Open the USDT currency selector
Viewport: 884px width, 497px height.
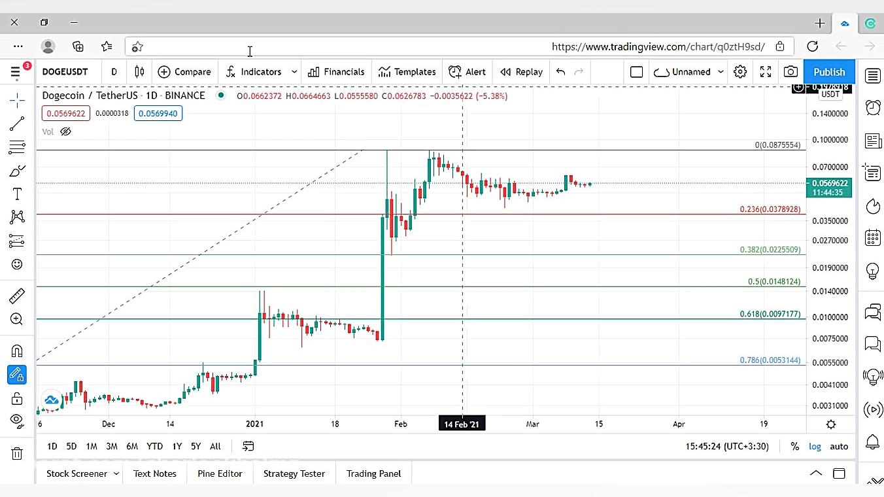click(830, 94)
